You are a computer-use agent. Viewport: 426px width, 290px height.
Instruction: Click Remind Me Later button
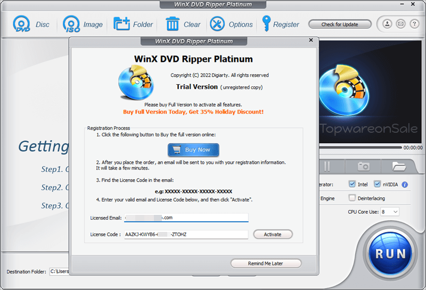(x=266, y=263)
